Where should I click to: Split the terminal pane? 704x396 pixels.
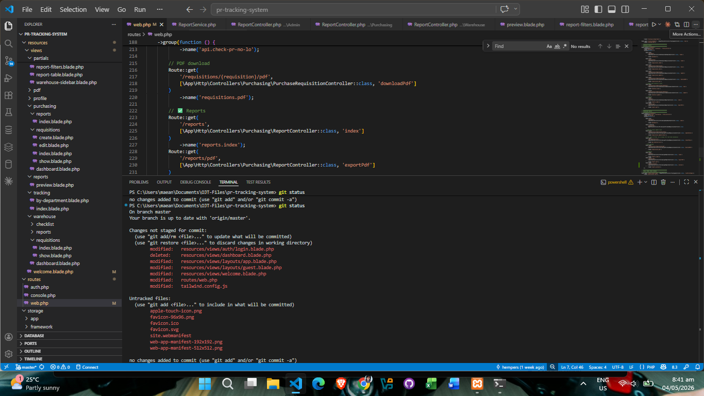[654, 182]
